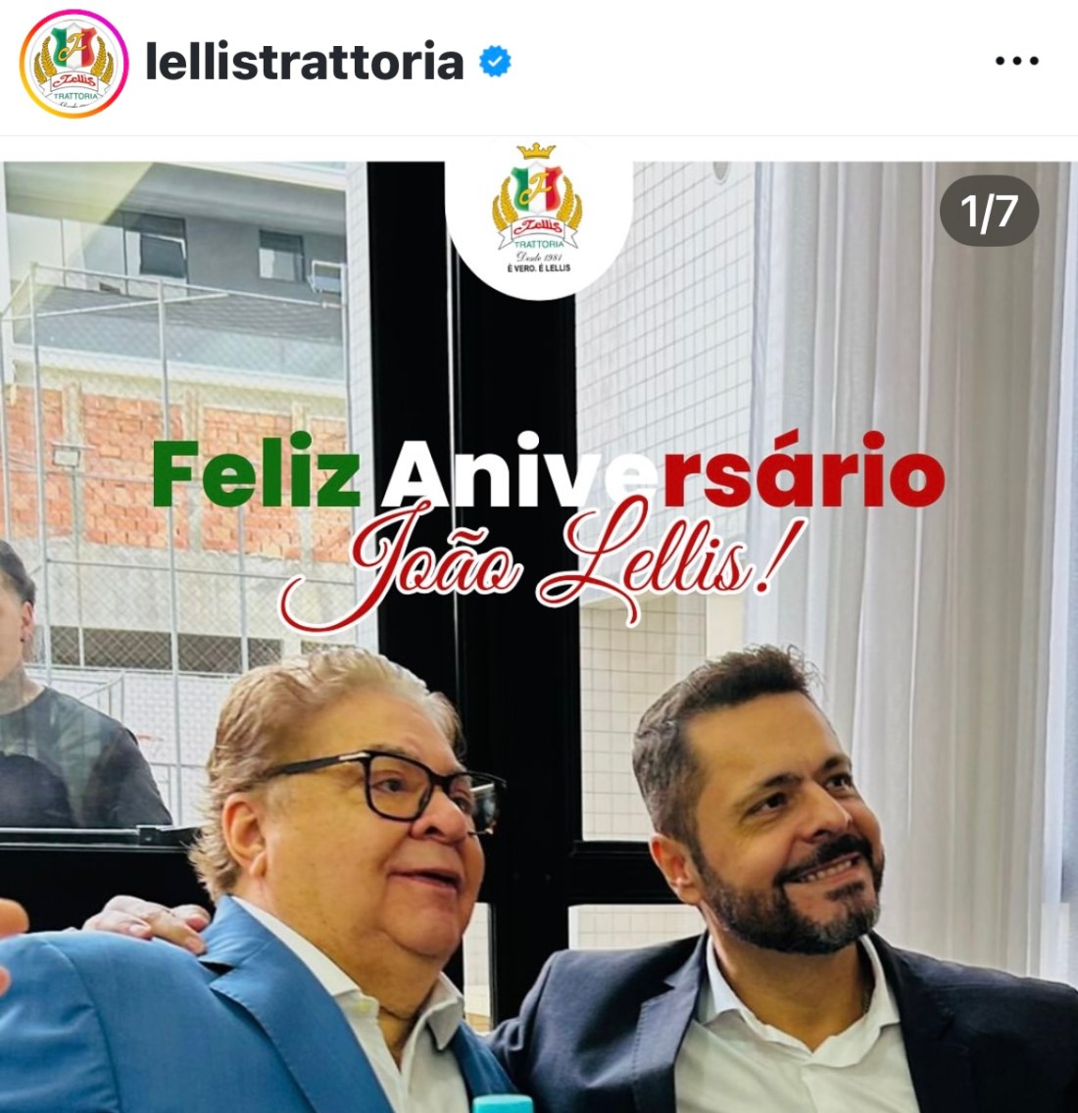Screen dimensions: 1078x1113
Task: Open the lellistrattoria profile picture story
Action: [x=73, y=63]
